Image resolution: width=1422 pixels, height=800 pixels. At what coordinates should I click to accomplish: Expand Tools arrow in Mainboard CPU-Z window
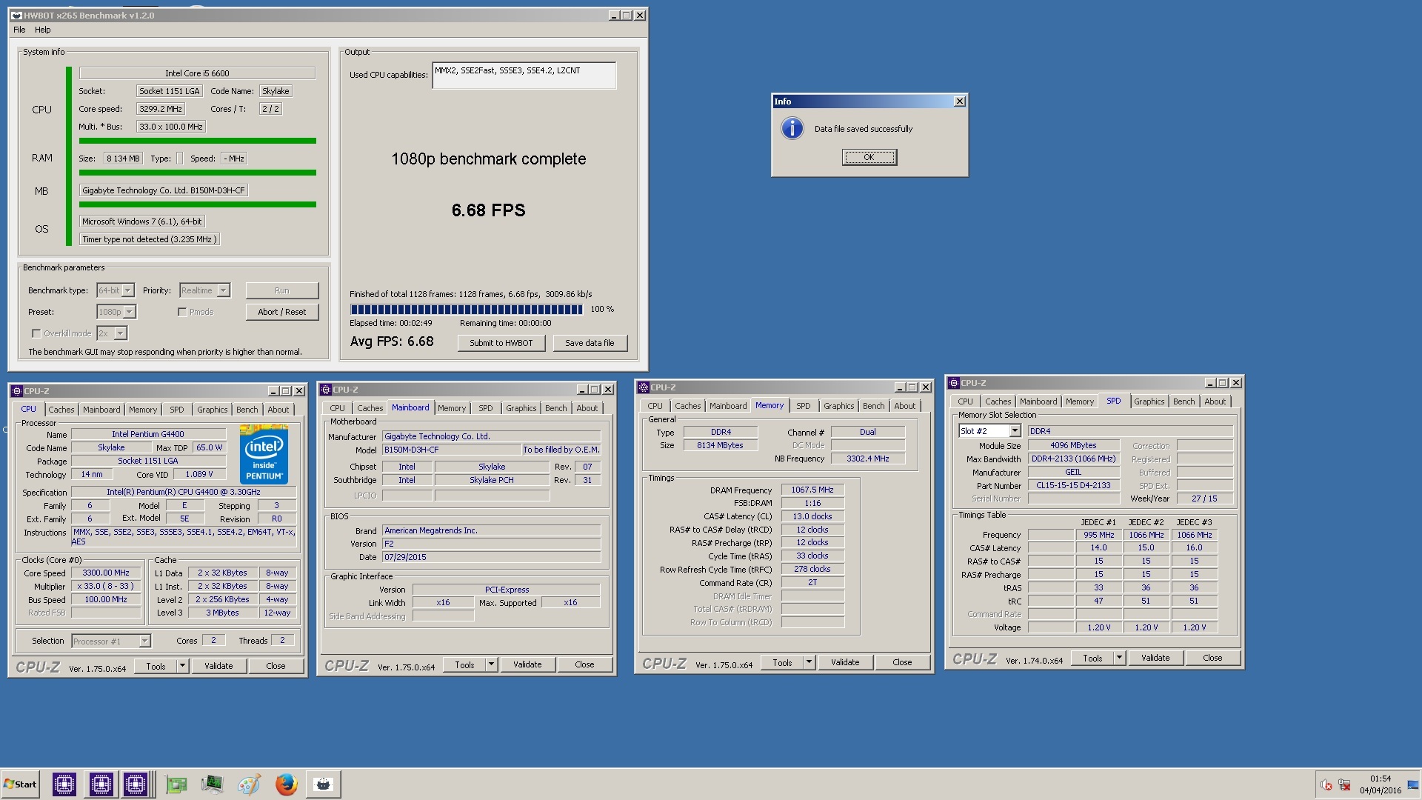pyautogui.click(x=491, y=664)
